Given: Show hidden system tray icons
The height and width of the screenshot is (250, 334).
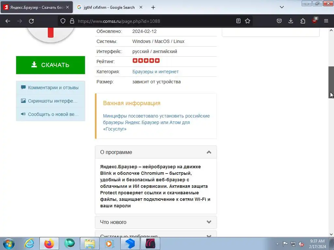Looking at the screenshot, I should click(x=277, y=244).
